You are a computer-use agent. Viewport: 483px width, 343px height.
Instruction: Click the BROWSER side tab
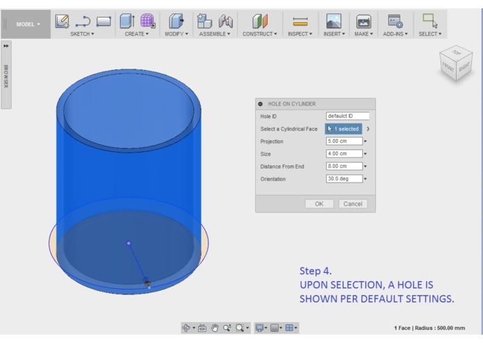tap(6, 76)
